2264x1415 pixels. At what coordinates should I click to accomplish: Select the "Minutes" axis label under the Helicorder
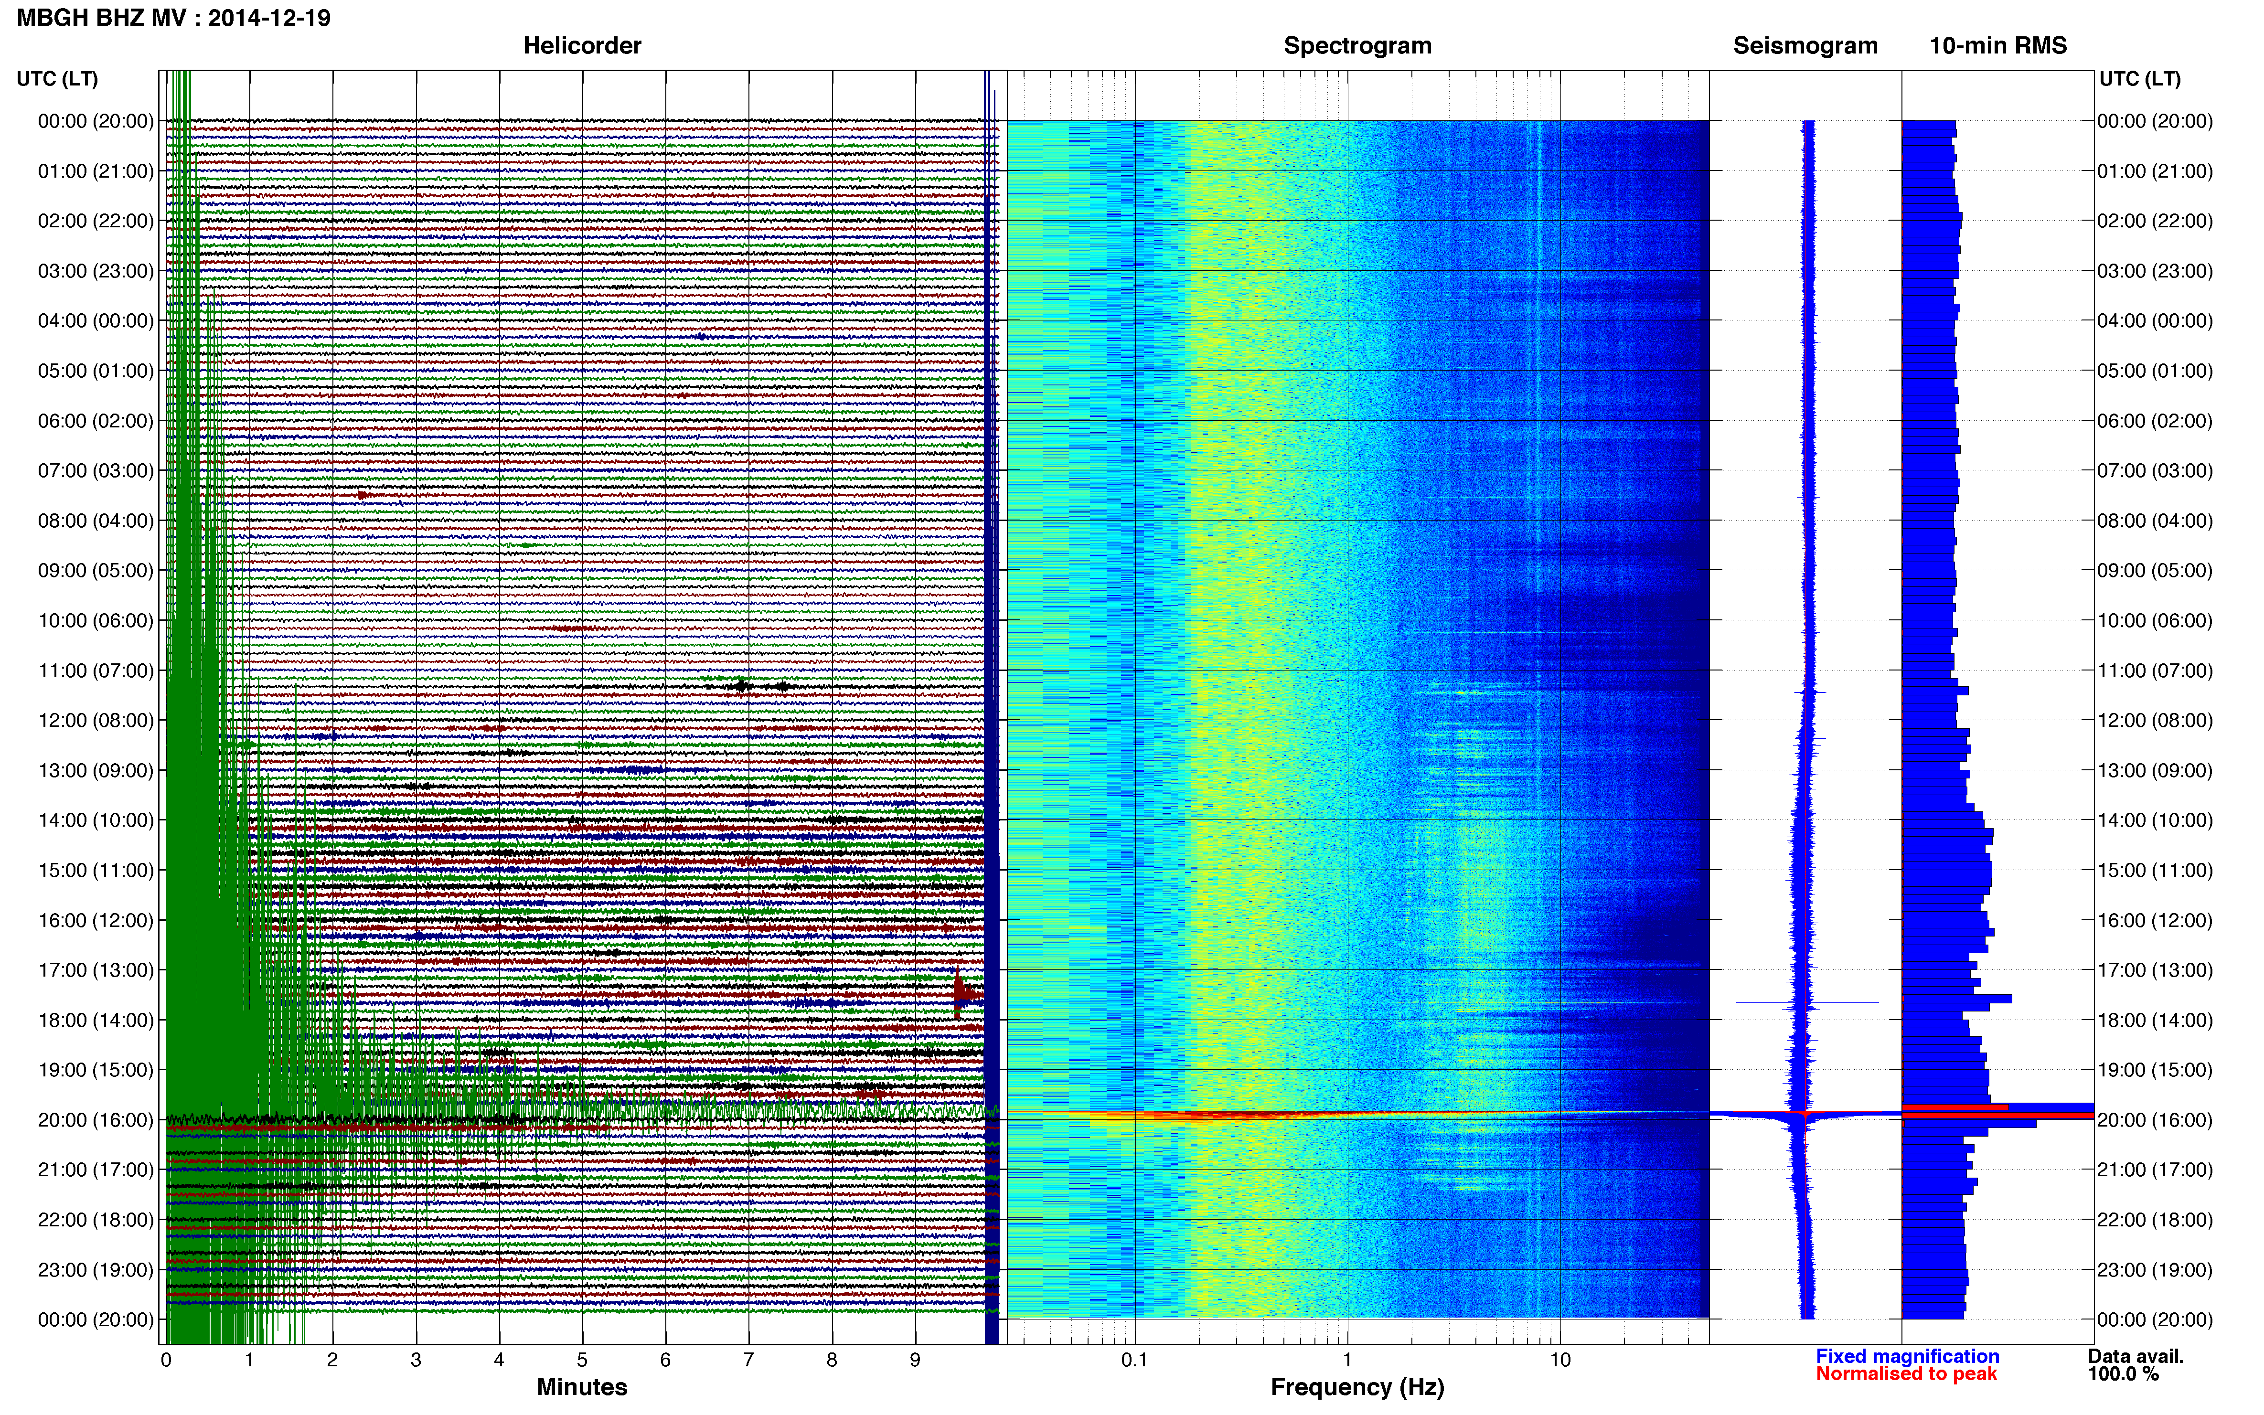[582, 1387]
